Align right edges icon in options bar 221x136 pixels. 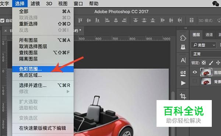[124, 21]
